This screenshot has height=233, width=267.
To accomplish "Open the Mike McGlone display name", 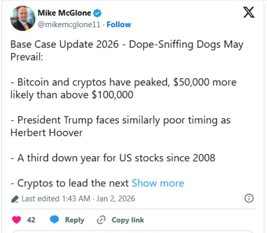I will pyautogui.click(x=64, y=13).
